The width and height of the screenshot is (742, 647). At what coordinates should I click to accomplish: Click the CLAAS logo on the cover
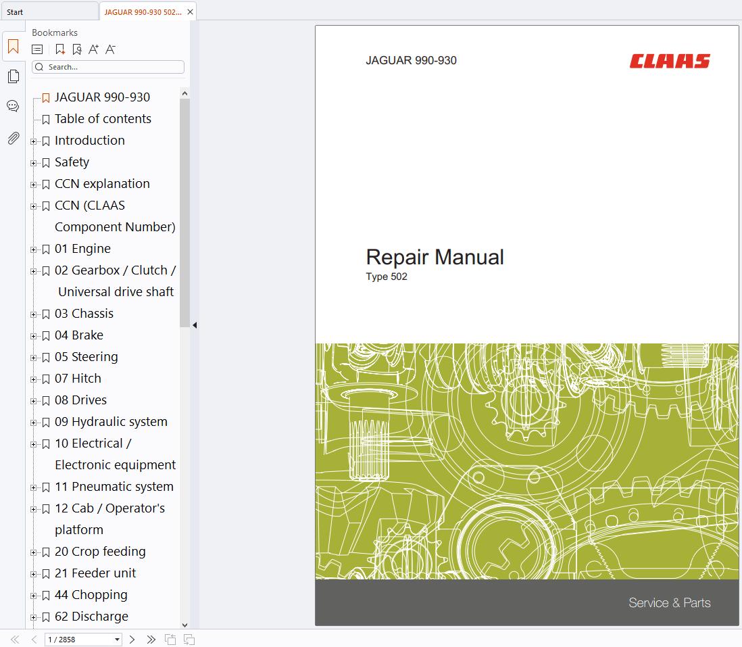coord(670,61)
